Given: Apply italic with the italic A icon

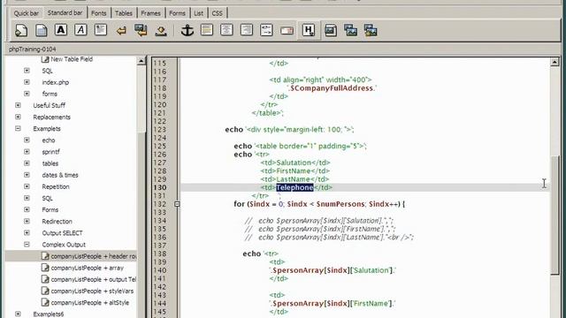Looking at the screenshot, I should point(80,30).
